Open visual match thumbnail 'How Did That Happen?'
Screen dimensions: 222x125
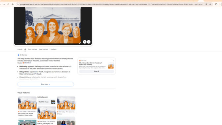[47, 113]
